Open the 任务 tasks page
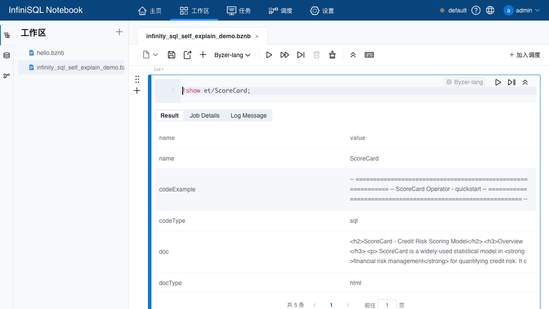 point(239,11)
